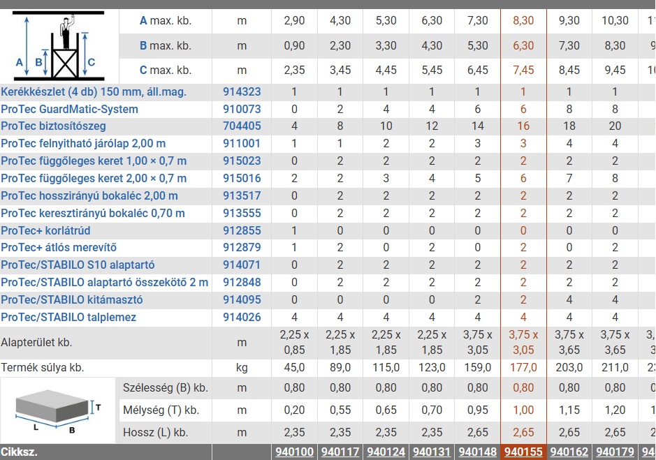Click the 'Szélesség (B) kb.' label
The width and height of the screenshot is (656, 460).
tap(166, 387)
